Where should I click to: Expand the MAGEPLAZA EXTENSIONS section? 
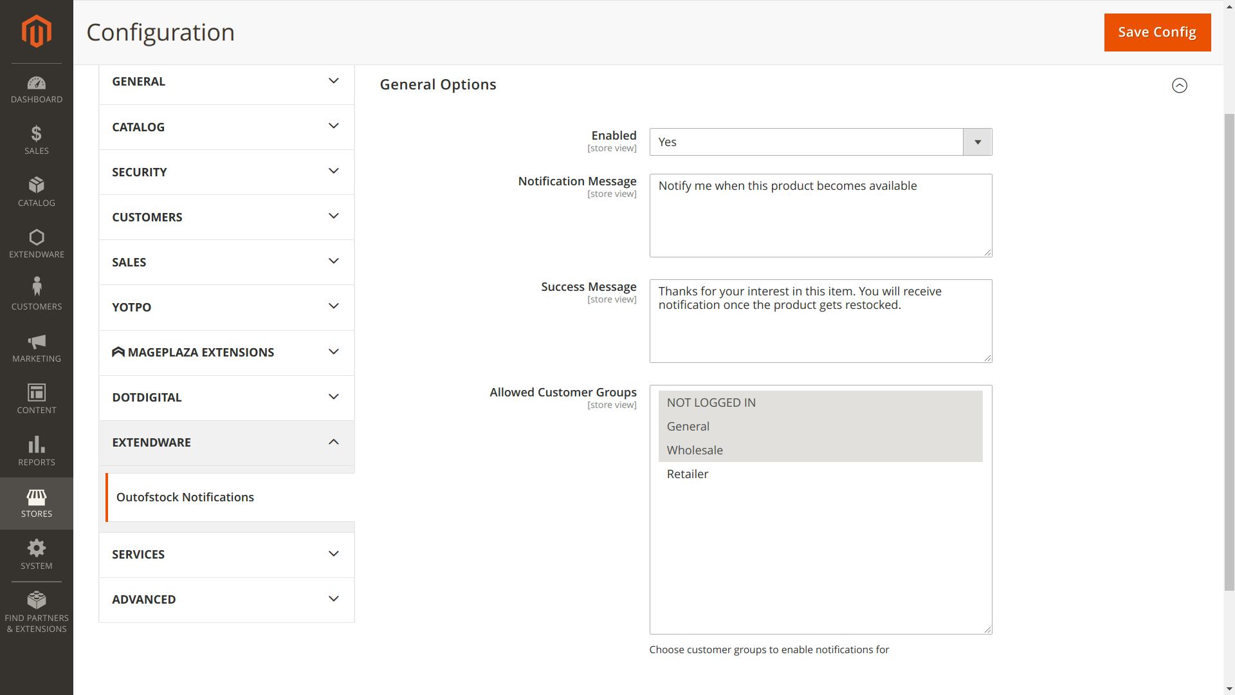click(226, 352)
